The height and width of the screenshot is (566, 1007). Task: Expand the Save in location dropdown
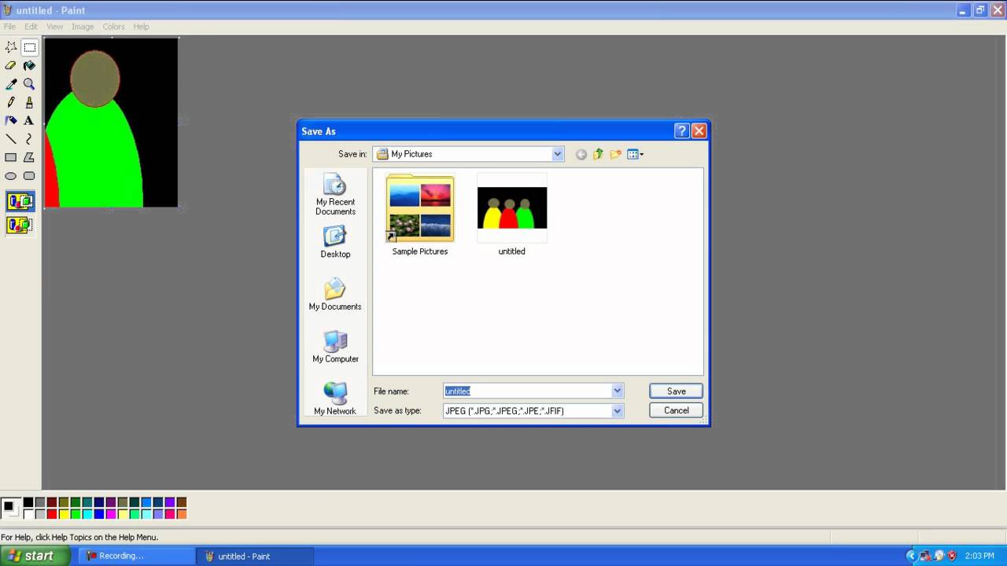click(x=557, y=154)
